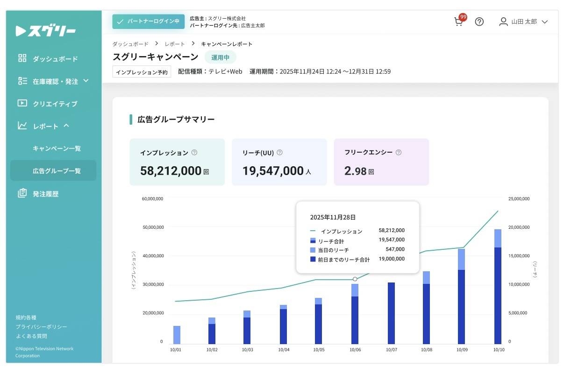Click the クリエイティブ play icon in sidebar
Image resolution: width=564 pixels, height=374 pixels.
pos(22,103)
